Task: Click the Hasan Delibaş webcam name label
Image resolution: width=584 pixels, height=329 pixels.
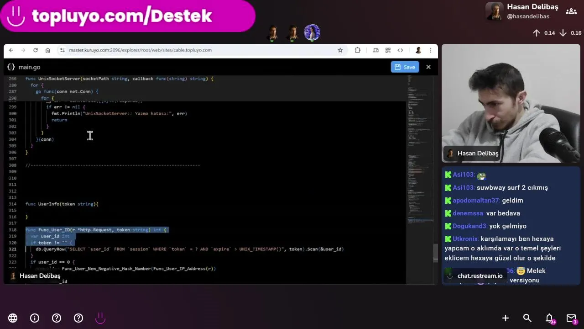Action: click(472, 154)
